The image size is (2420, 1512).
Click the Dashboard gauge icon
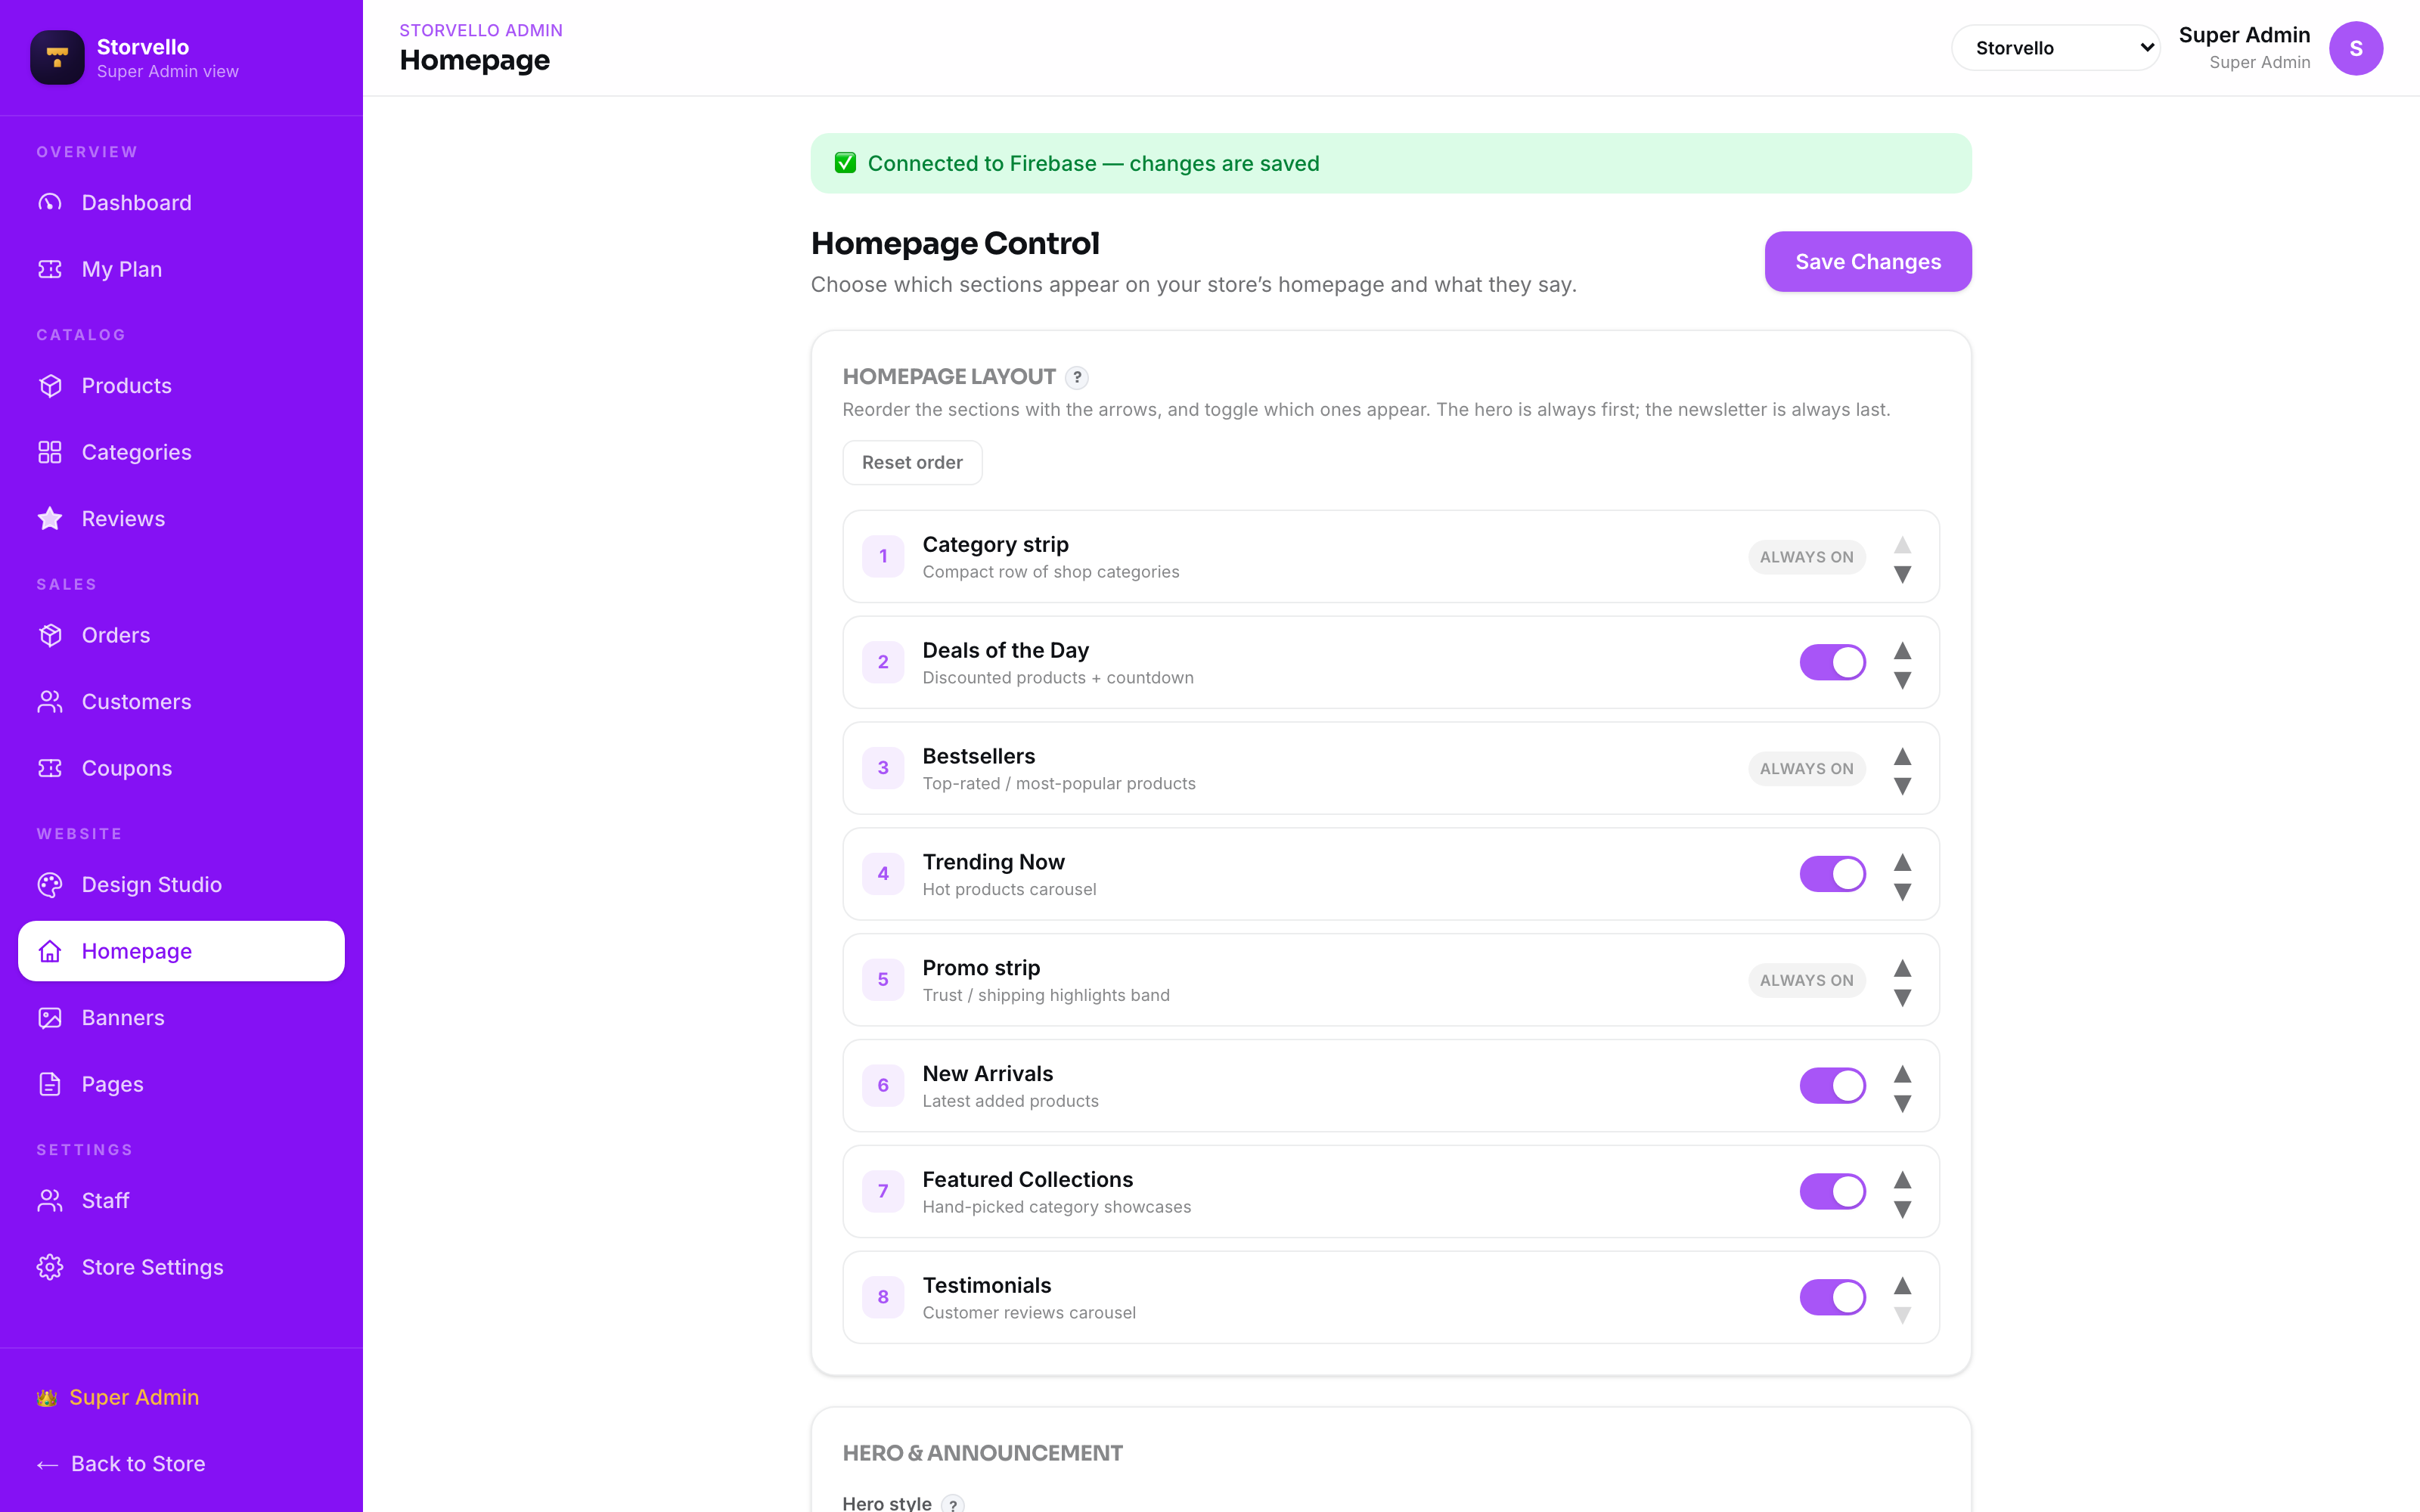[50, 203]
